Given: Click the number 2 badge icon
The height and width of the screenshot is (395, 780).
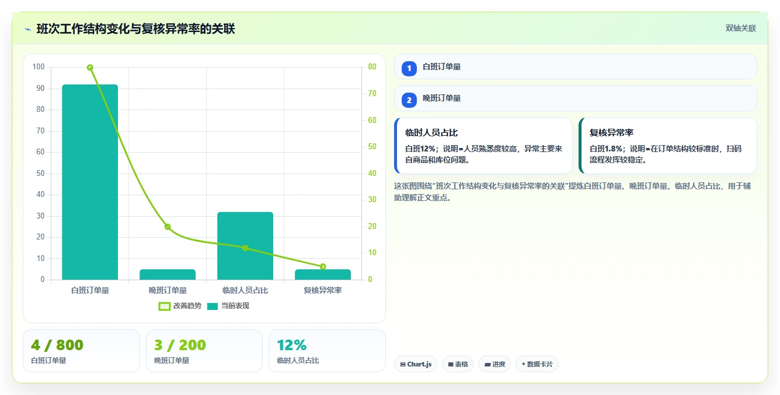Looking at the screenshot, I should tap(409, 100).
